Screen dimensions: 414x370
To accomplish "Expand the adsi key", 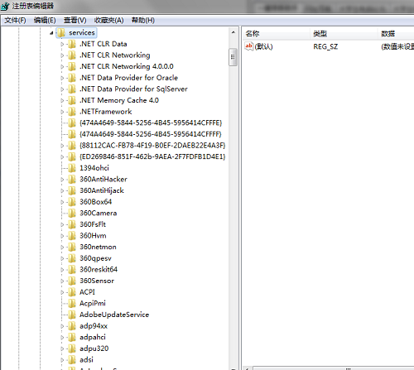I will click(x=62, y=360).
